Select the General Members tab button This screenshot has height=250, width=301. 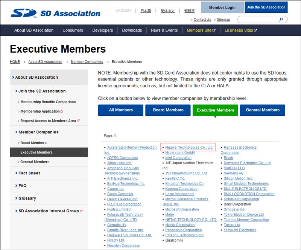262,110
